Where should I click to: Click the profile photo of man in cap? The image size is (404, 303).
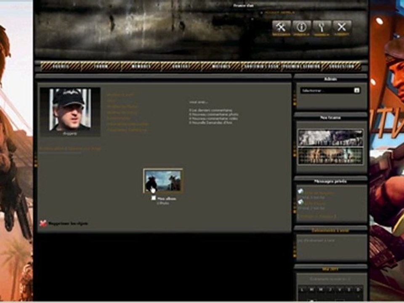[70, 109]
